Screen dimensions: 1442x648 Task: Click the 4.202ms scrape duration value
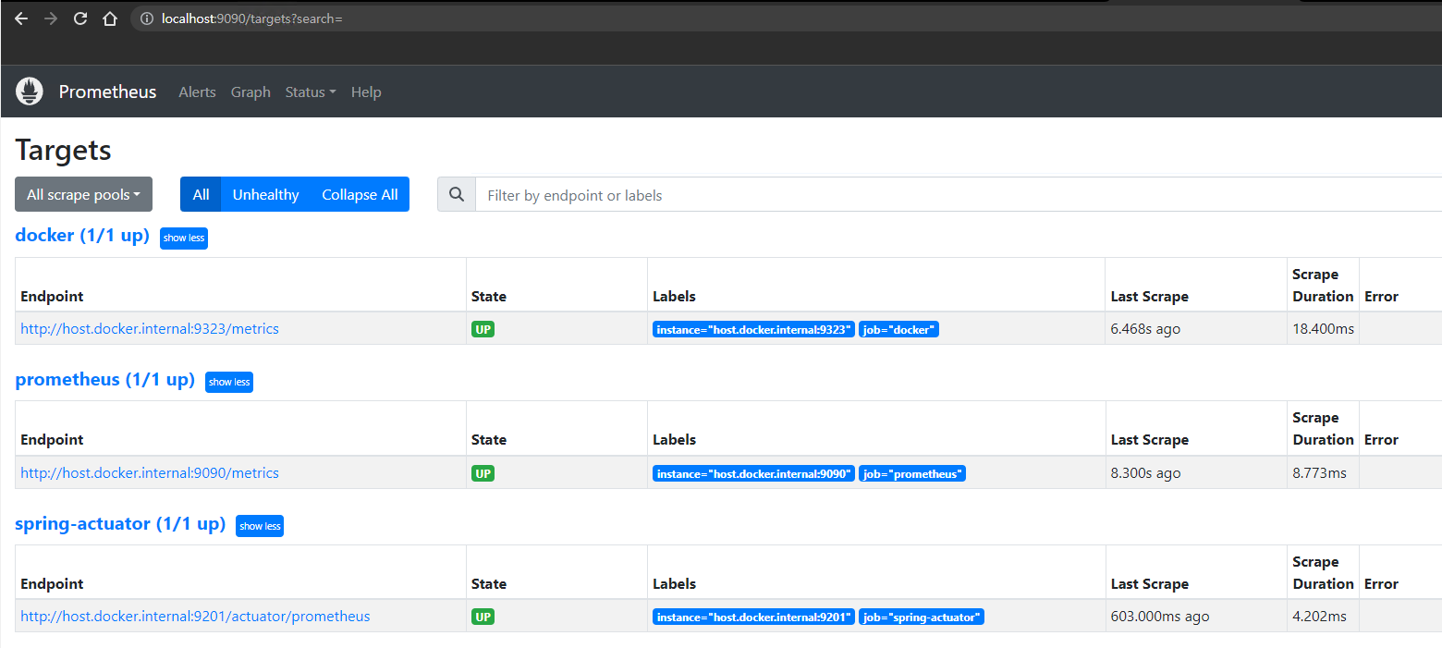click(1319, 616)
